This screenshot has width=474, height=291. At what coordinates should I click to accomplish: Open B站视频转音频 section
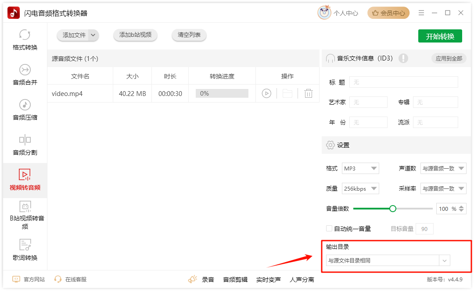(x=25, y=215)
